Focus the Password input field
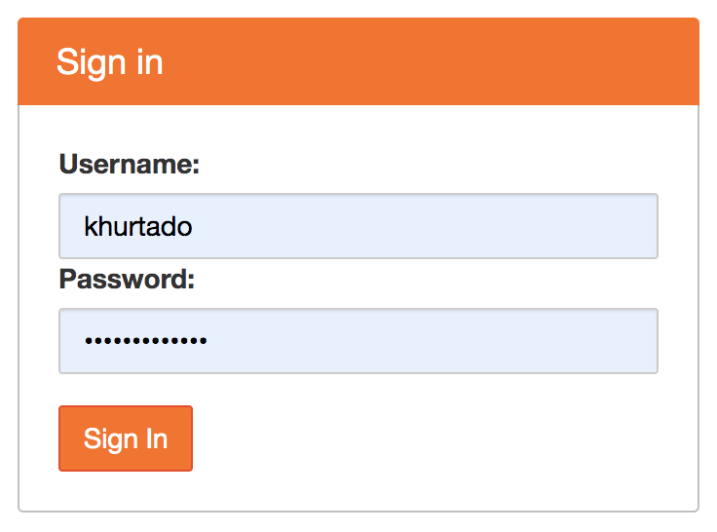The height and width of the screenshot is (532, 717). click(358, 341)
